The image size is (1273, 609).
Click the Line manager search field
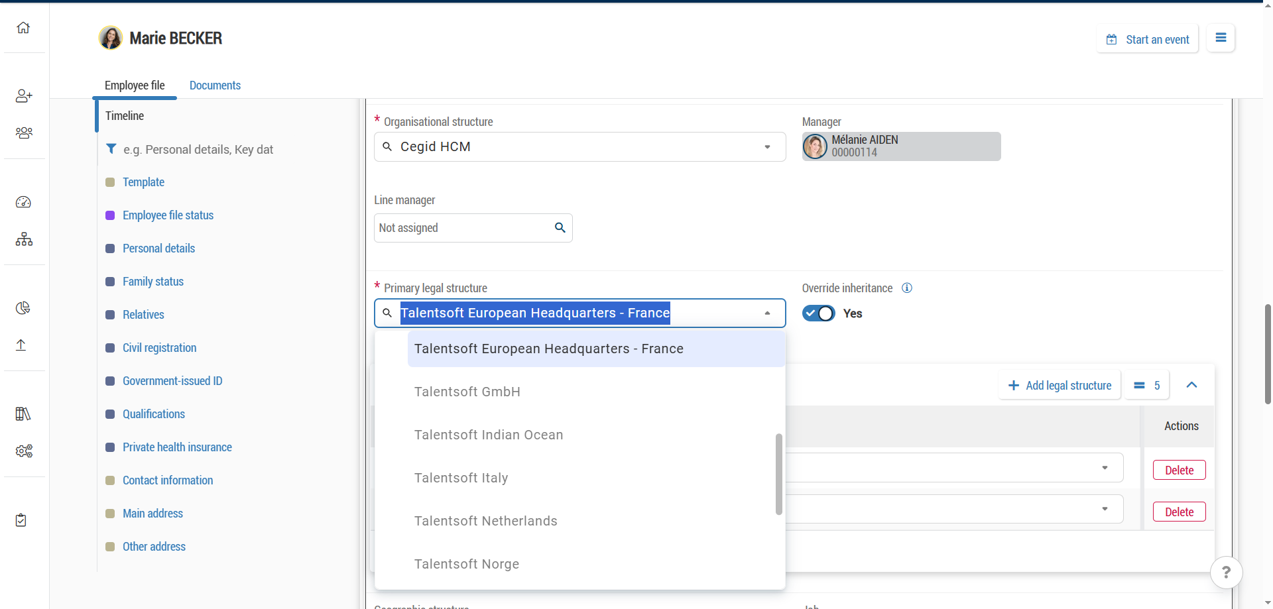(x=464, y=228)
